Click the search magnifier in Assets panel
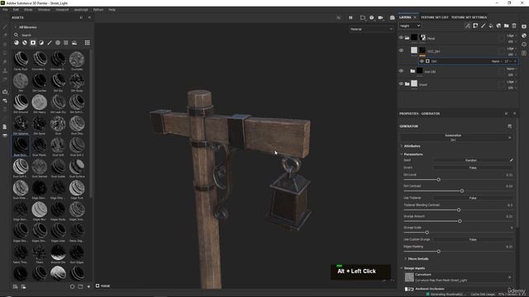Viewport: 529px width, 297px height. [x=16, y=35]
